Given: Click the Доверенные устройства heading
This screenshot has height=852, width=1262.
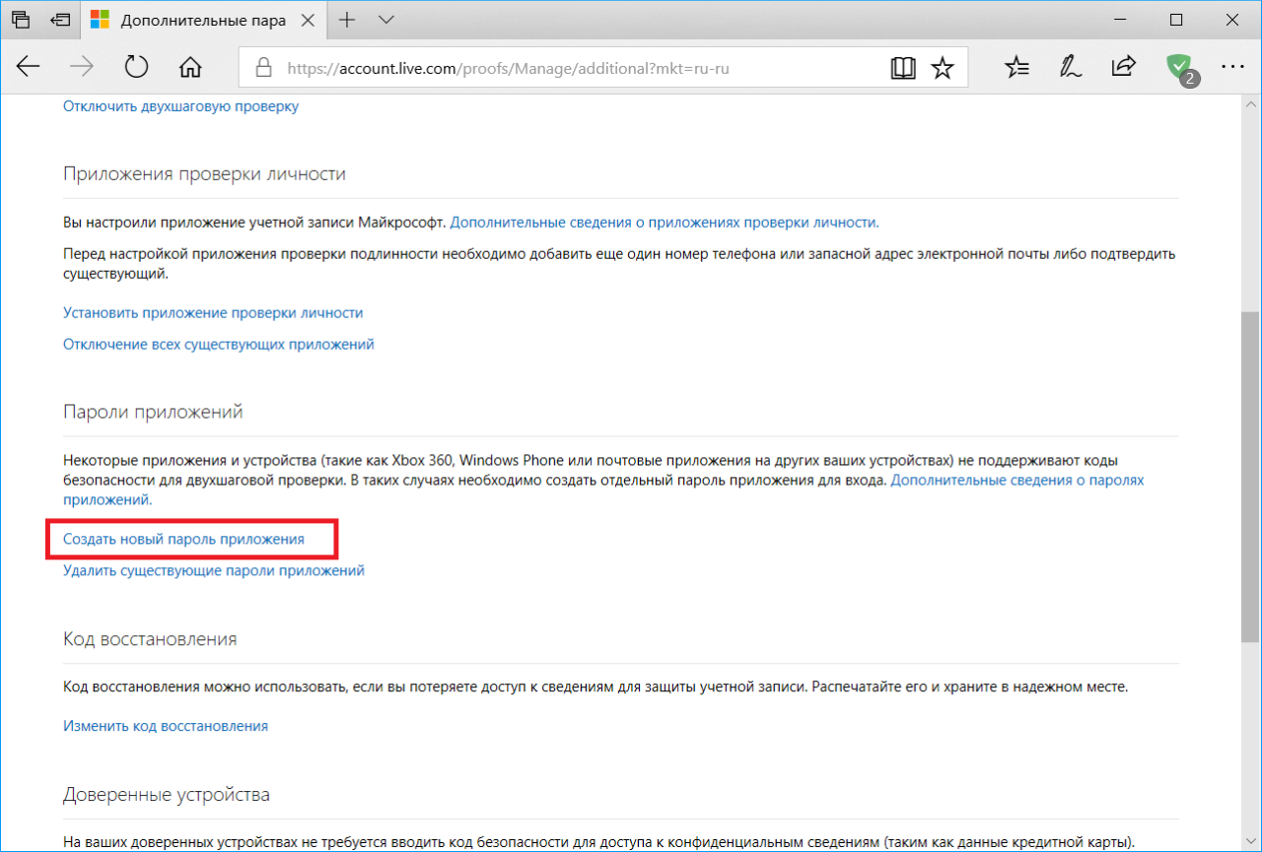Looking at the screenshot, I should click(x=167, y=795).
